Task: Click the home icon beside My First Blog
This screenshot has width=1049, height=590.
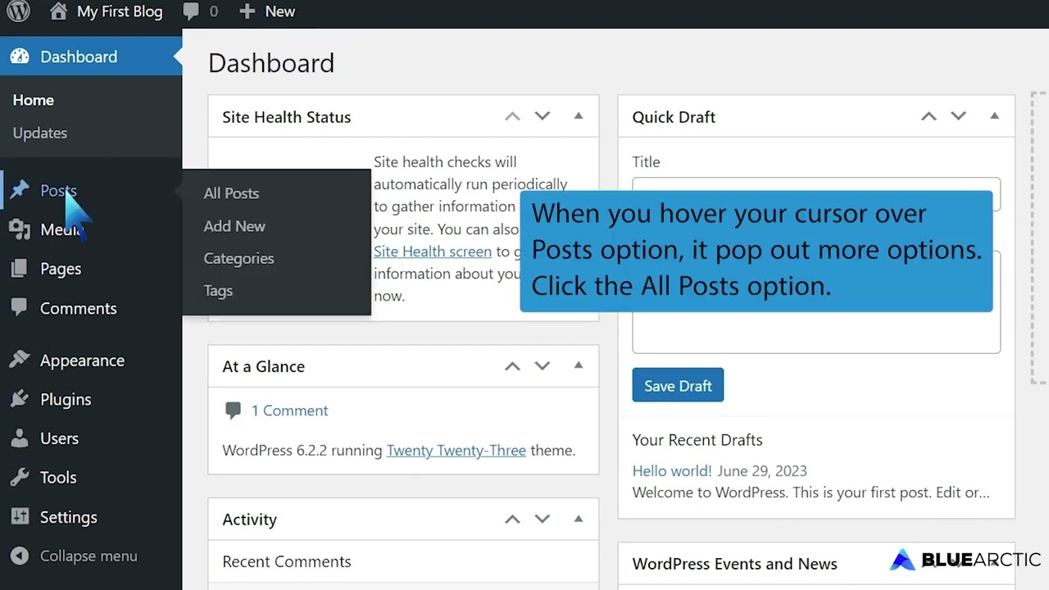Action: pyautogui.click(x=58, y=11)
